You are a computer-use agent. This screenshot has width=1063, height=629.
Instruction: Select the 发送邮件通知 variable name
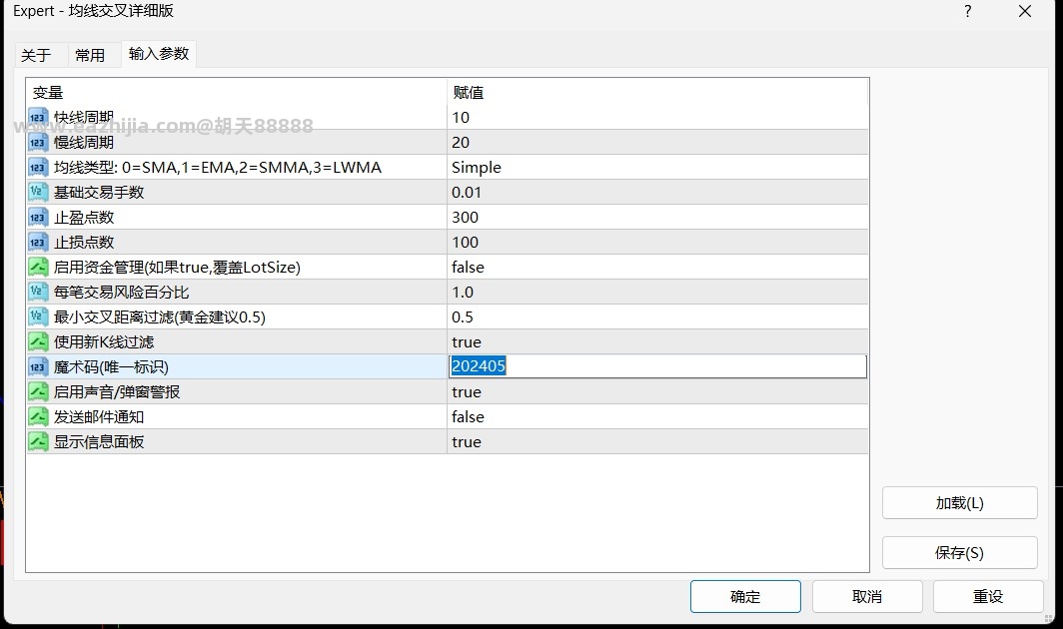pyautogui.click(x=99, y=417)
